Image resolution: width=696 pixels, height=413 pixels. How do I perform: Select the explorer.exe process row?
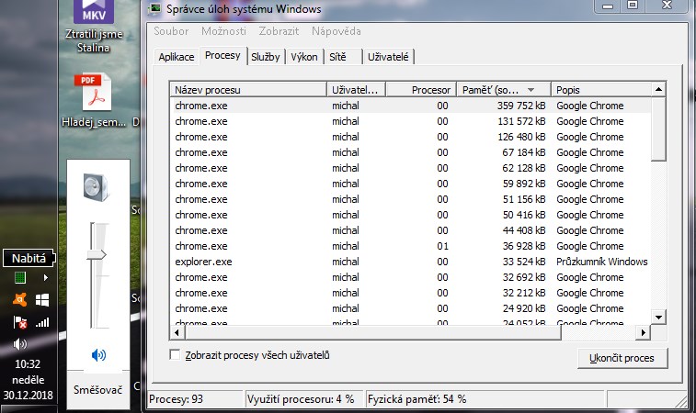[x=410, y=262]
